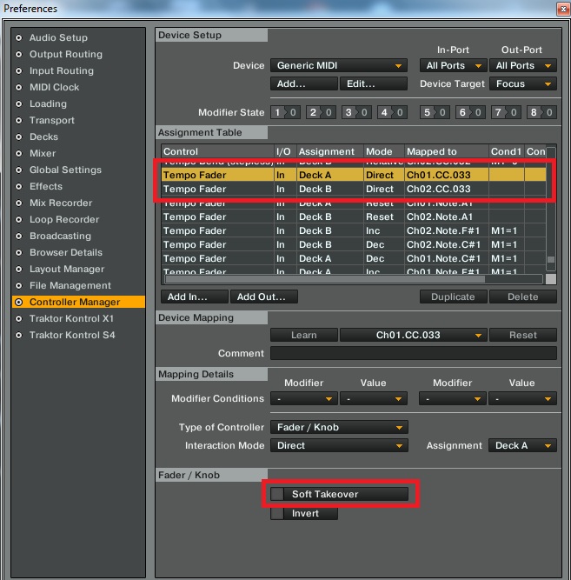This screenshot has height=580, width=571.
Task: Open Browser Details section
Action: tap(66, 253)
